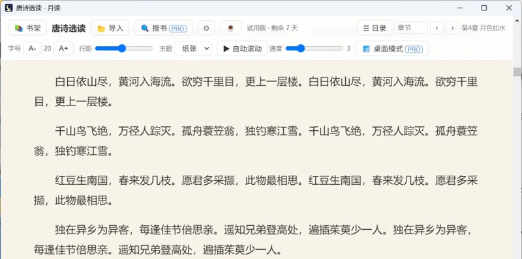
Task: Open the 目录 table of contents
Action: (375, 28)
